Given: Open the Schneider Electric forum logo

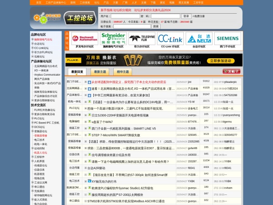Looking at the screenshot, I should click(113, 39).
